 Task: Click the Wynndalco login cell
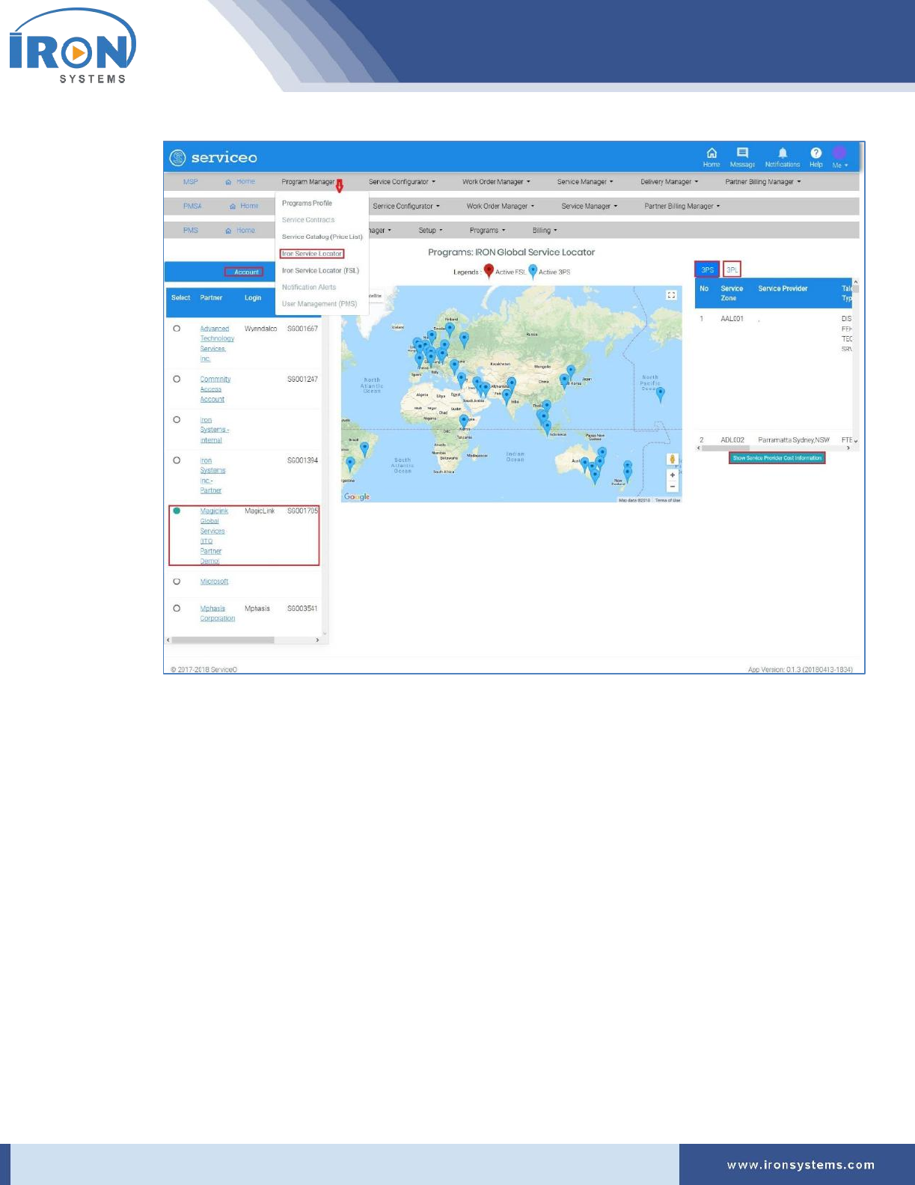(x=260, y=329)
